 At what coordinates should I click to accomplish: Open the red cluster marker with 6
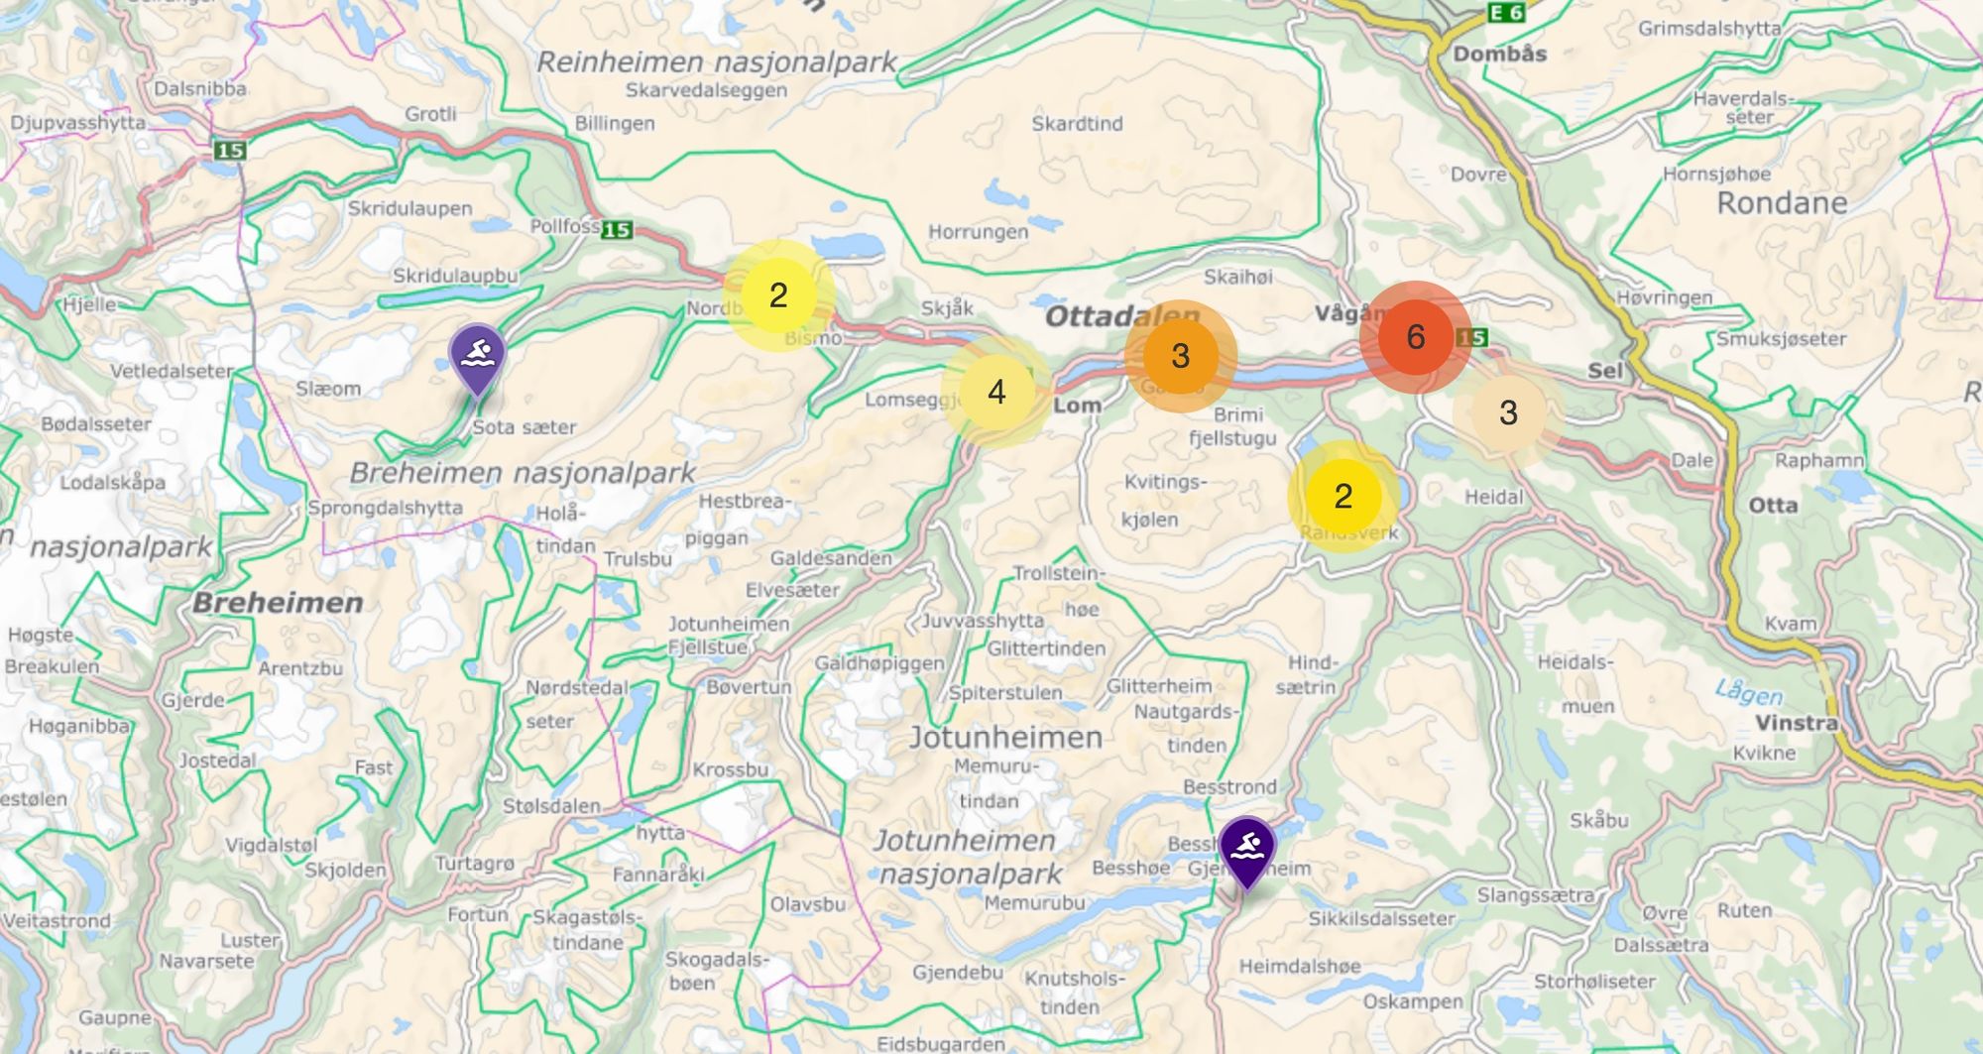pyautogui.click(x=1416, y=337)
